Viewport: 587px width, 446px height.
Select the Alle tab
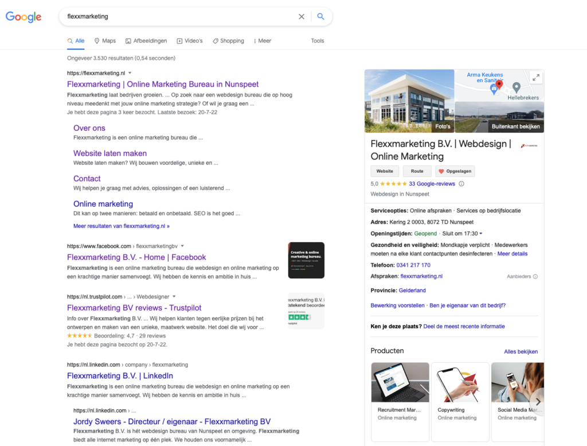pos(76,41)
